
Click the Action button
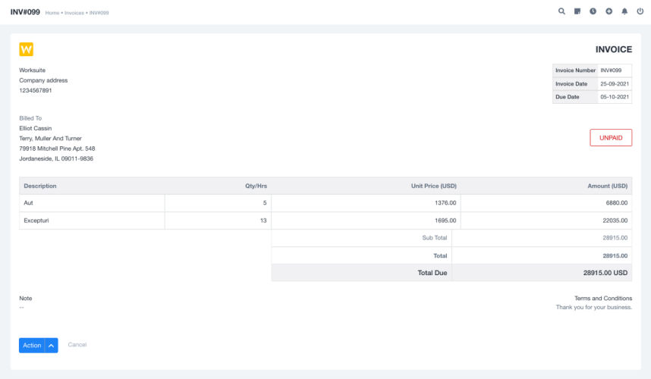(32, 346)
